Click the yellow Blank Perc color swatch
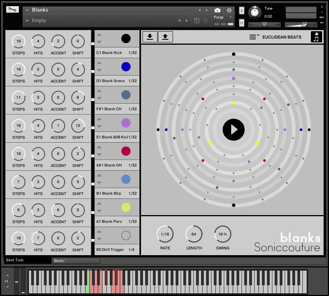The image size is (329, 296). tap(126, 207)
